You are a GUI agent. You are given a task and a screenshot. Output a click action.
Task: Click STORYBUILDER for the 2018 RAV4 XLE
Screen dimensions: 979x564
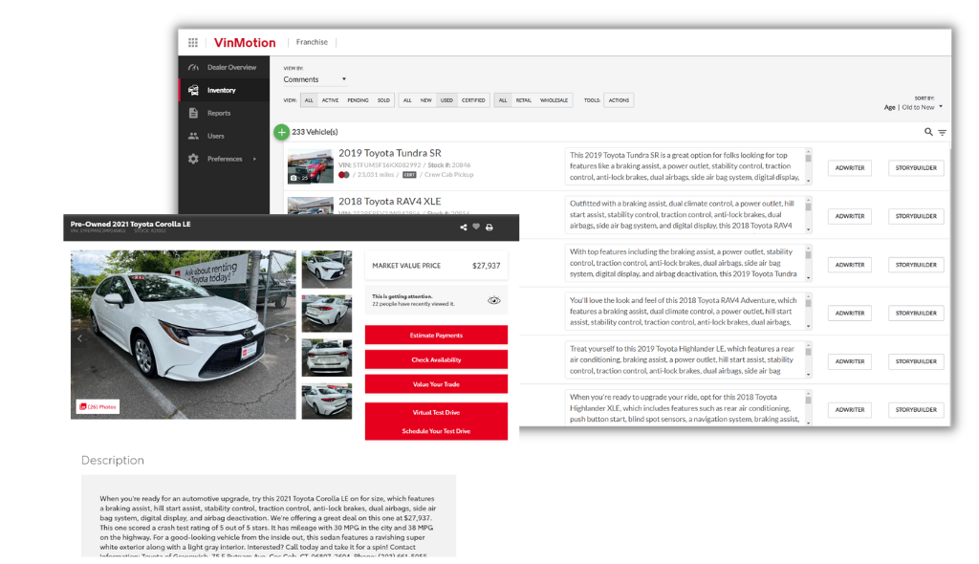[916, 216]
